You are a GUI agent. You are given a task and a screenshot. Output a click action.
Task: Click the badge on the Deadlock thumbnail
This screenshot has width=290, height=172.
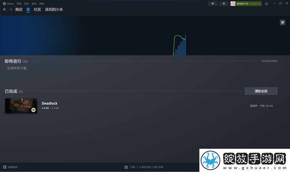pyautogui.click(x=33, y=110)
